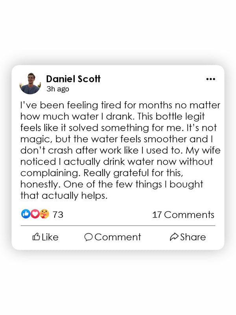Click the care hug emoji reaction

click(44, 214)
